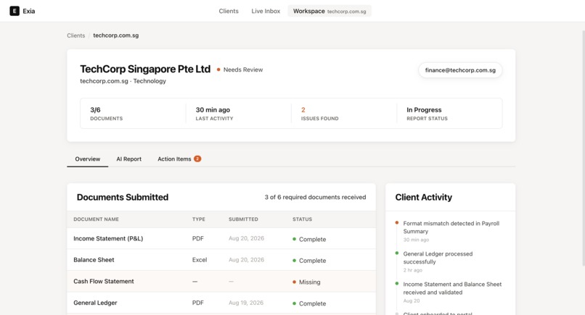Click the Needs Review status label

240,70
